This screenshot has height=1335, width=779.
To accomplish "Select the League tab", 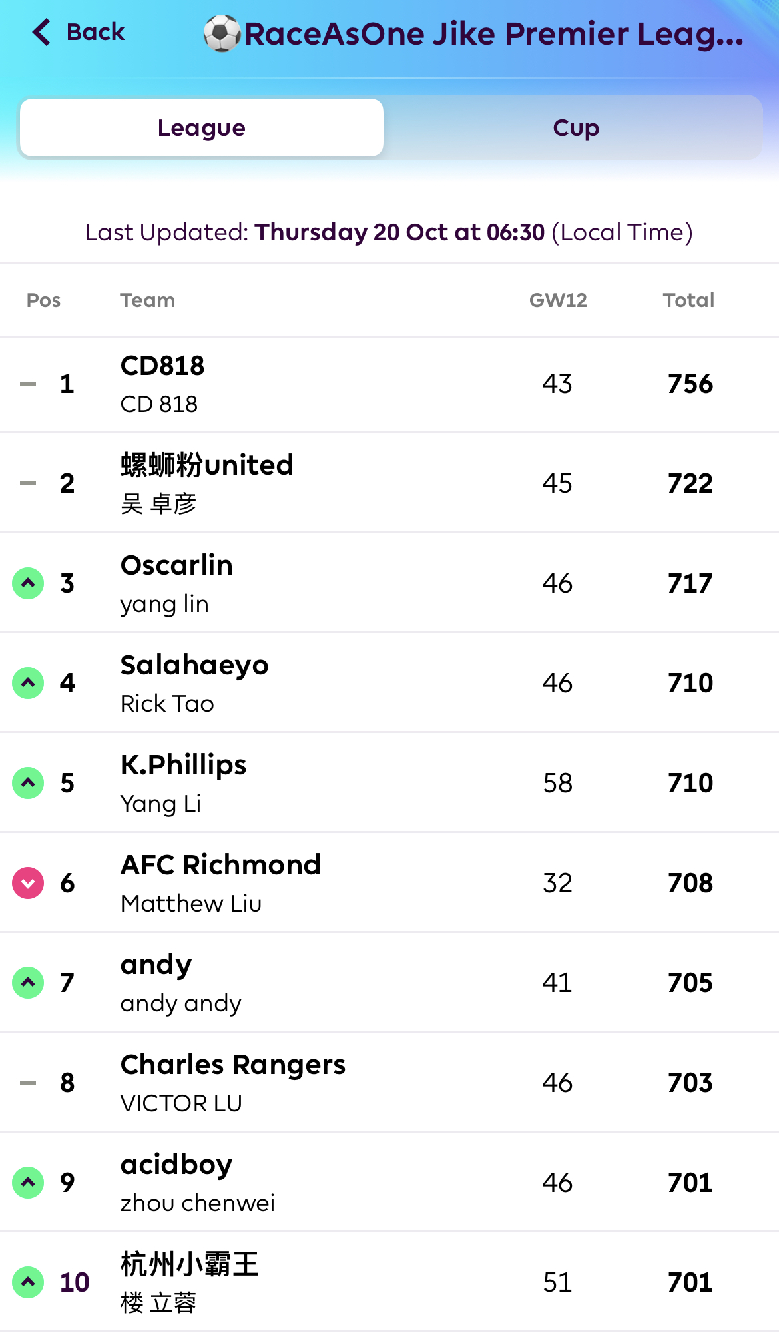I will point(202,128).
